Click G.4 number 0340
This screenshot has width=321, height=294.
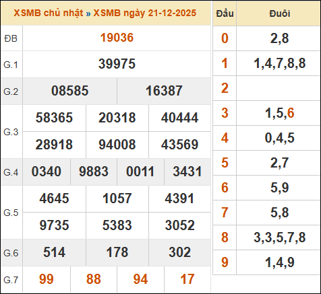pos(47,172)
